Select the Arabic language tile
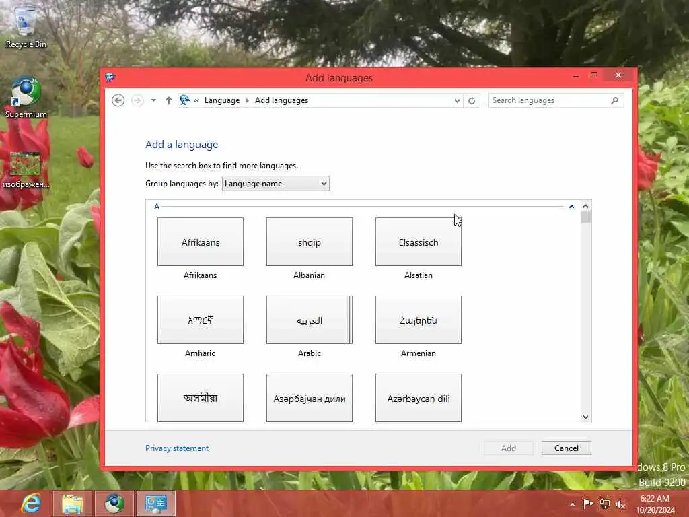The height and width of the screenshot is (517, 689). click(x=310, y=320)
